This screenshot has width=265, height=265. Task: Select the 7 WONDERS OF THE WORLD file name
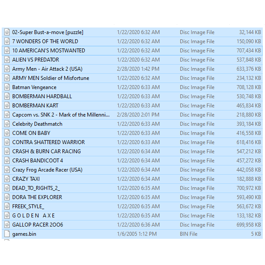tap(45, 41)
